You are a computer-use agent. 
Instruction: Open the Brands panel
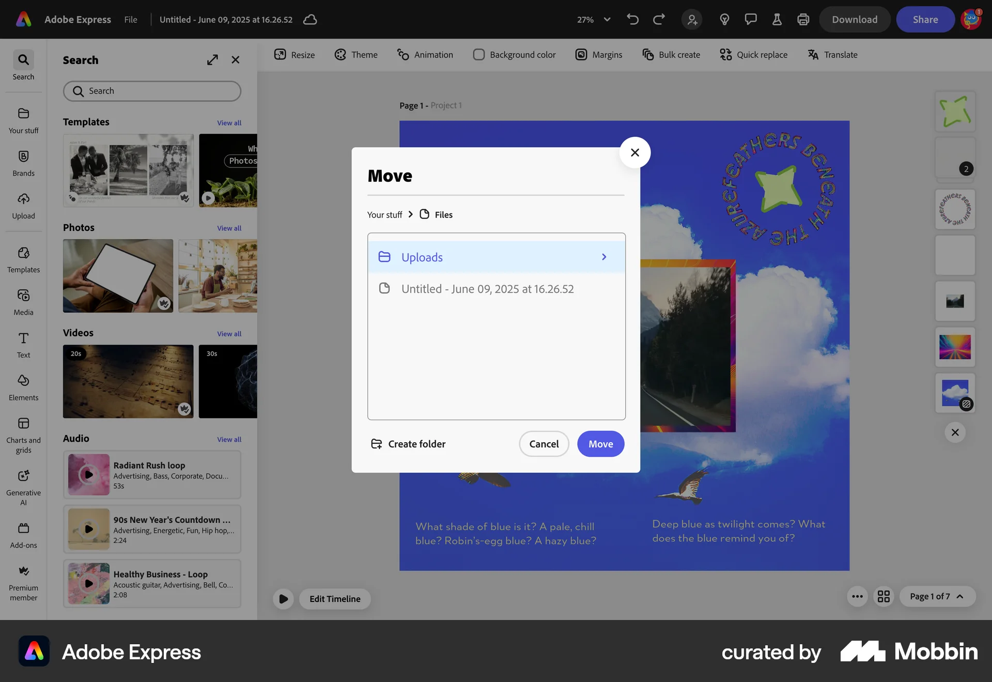pos(23,163)
